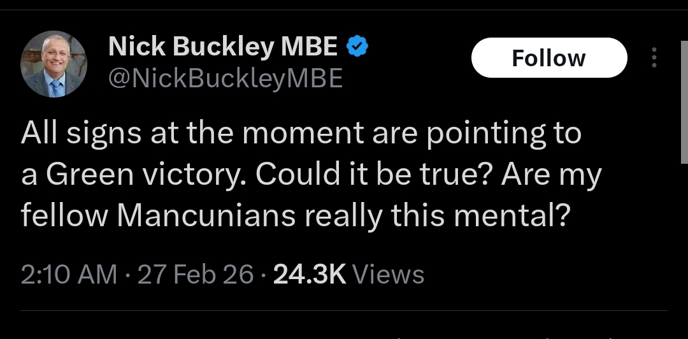The image size is (688, 339).
Task: Click the word Mancunians in the tweet
Action: click(x=206, y=217)
